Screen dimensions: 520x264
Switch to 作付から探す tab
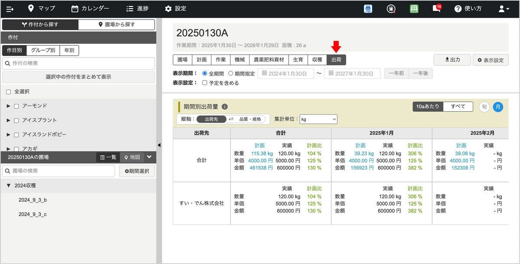pyautogui.click(x=40, y=25)
